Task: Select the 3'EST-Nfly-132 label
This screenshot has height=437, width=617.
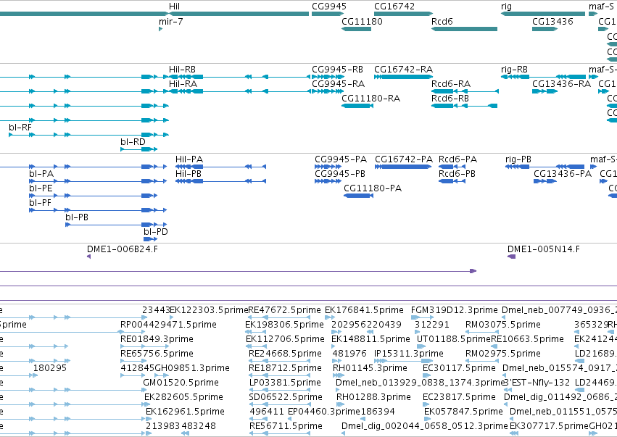Action: [537, 383]
